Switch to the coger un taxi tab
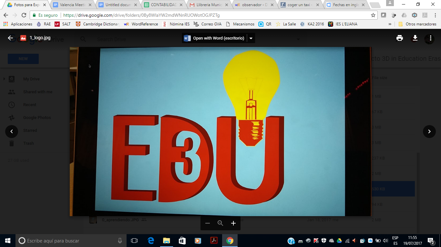The image size is (441, 247). 301,5
